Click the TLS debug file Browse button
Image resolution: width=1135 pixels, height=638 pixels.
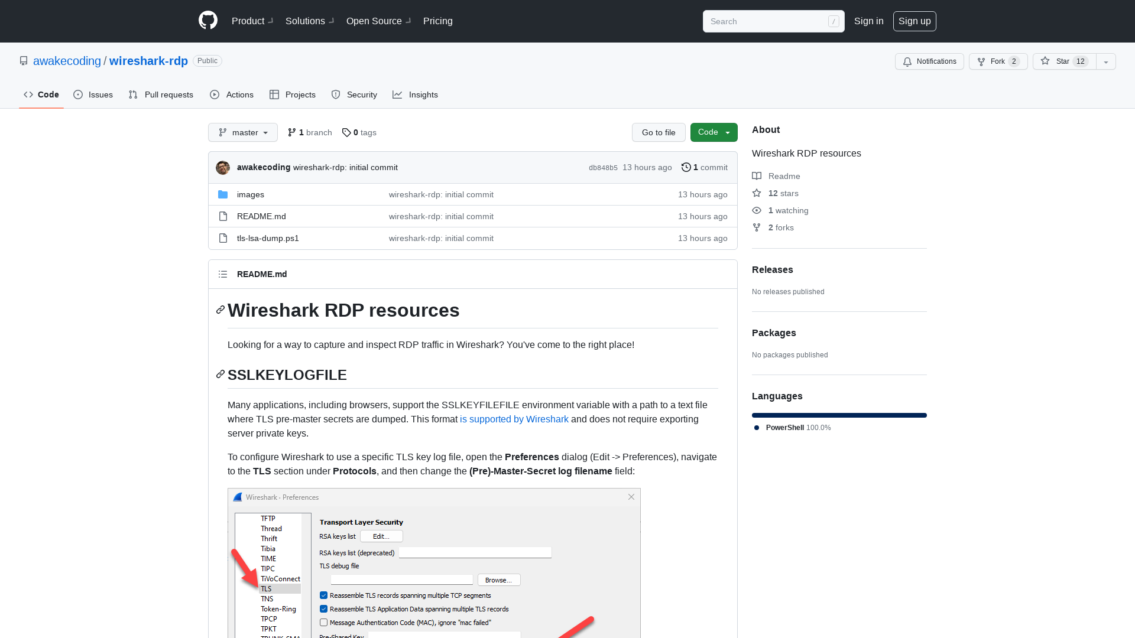[498, 580]
